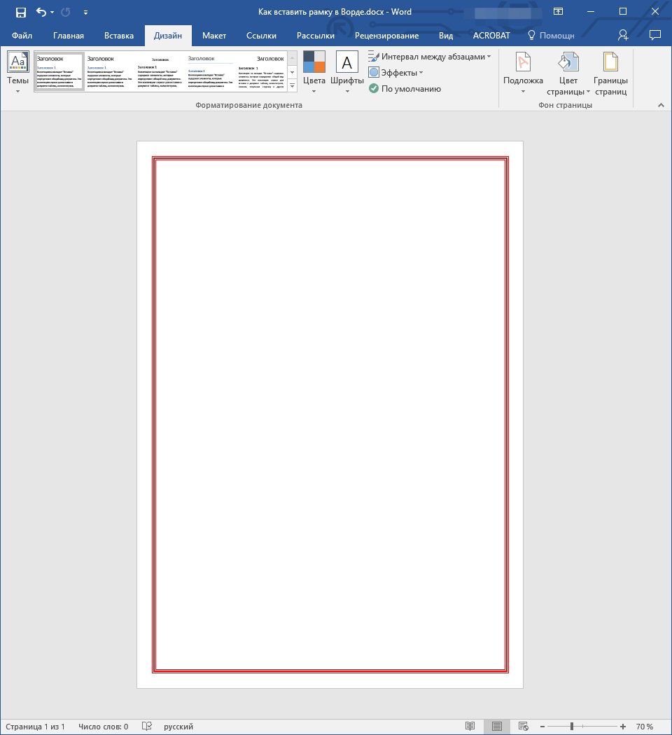672x735 pixels.
Task: Change the русский language setting
Action: click(178, 727)
